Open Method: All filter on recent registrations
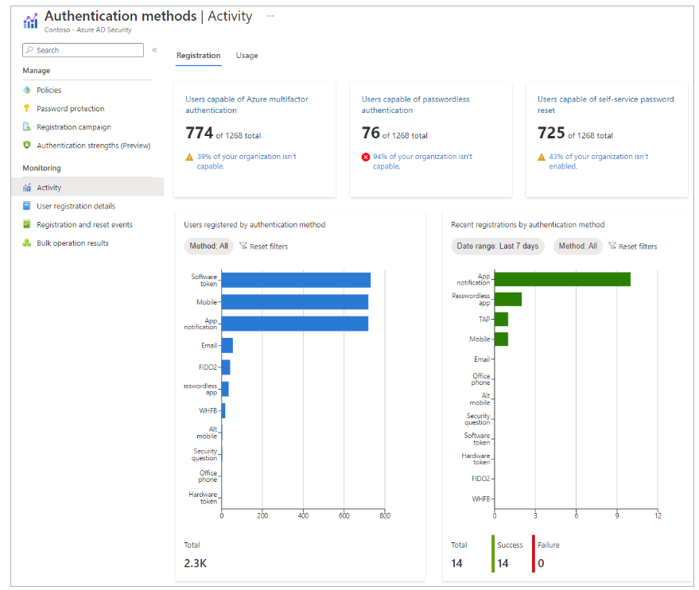This screenshot has width=699, height=590. click(578, 246)
